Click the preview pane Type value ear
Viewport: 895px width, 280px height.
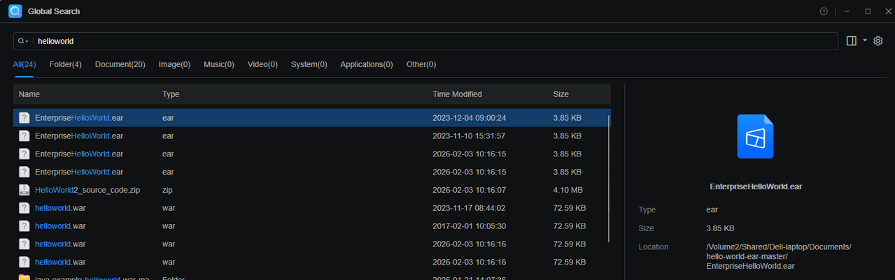712,209
